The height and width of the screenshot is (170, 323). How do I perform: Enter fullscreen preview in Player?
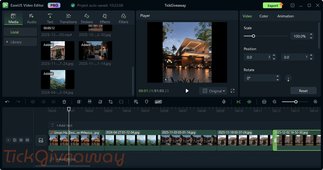pos(232,91)
